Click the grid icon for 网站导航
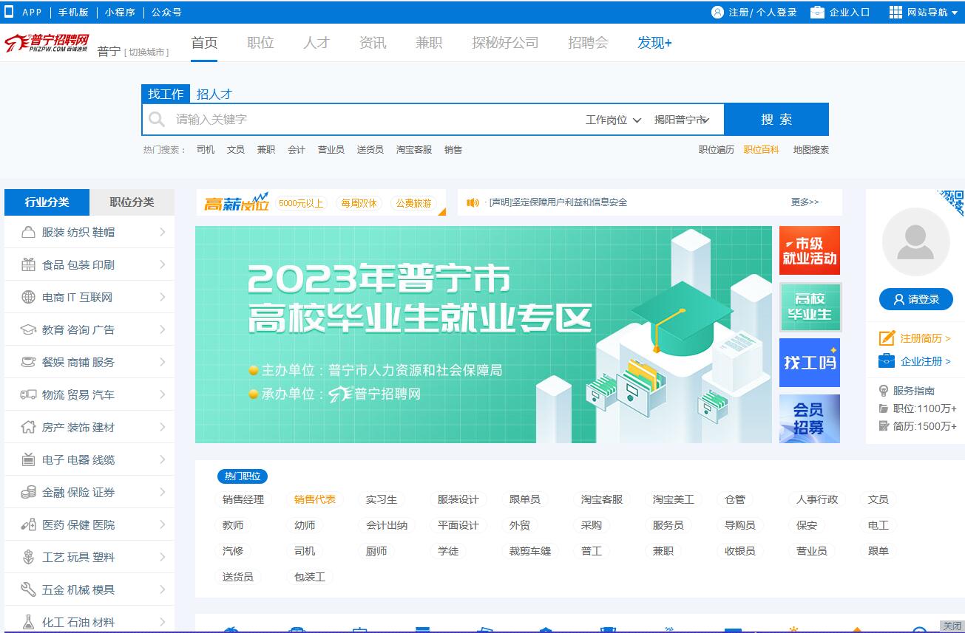This screenshot has width=965, height=633. click(895, 12)
